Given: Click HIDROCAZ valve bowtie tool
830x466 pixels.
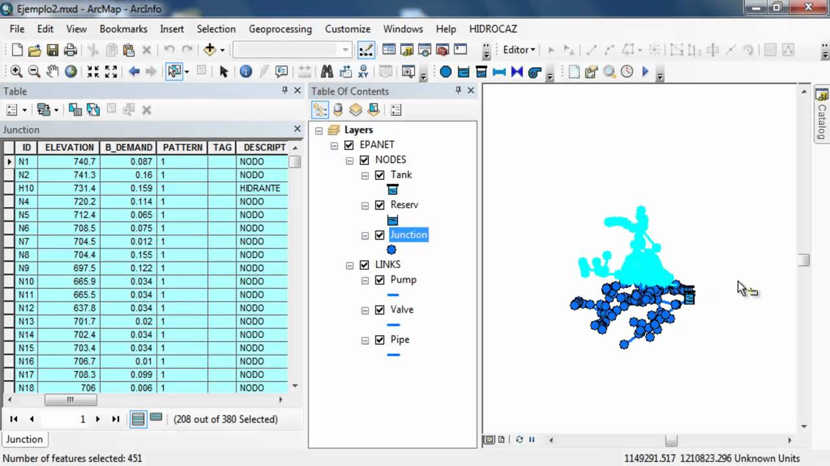Looking at the screenshot, I should 517,72.
